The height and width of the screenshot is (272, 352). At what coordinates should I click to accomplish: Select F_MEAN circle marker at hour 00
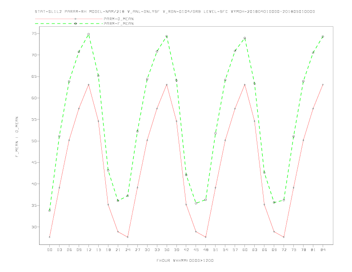[x=50, y=211]
